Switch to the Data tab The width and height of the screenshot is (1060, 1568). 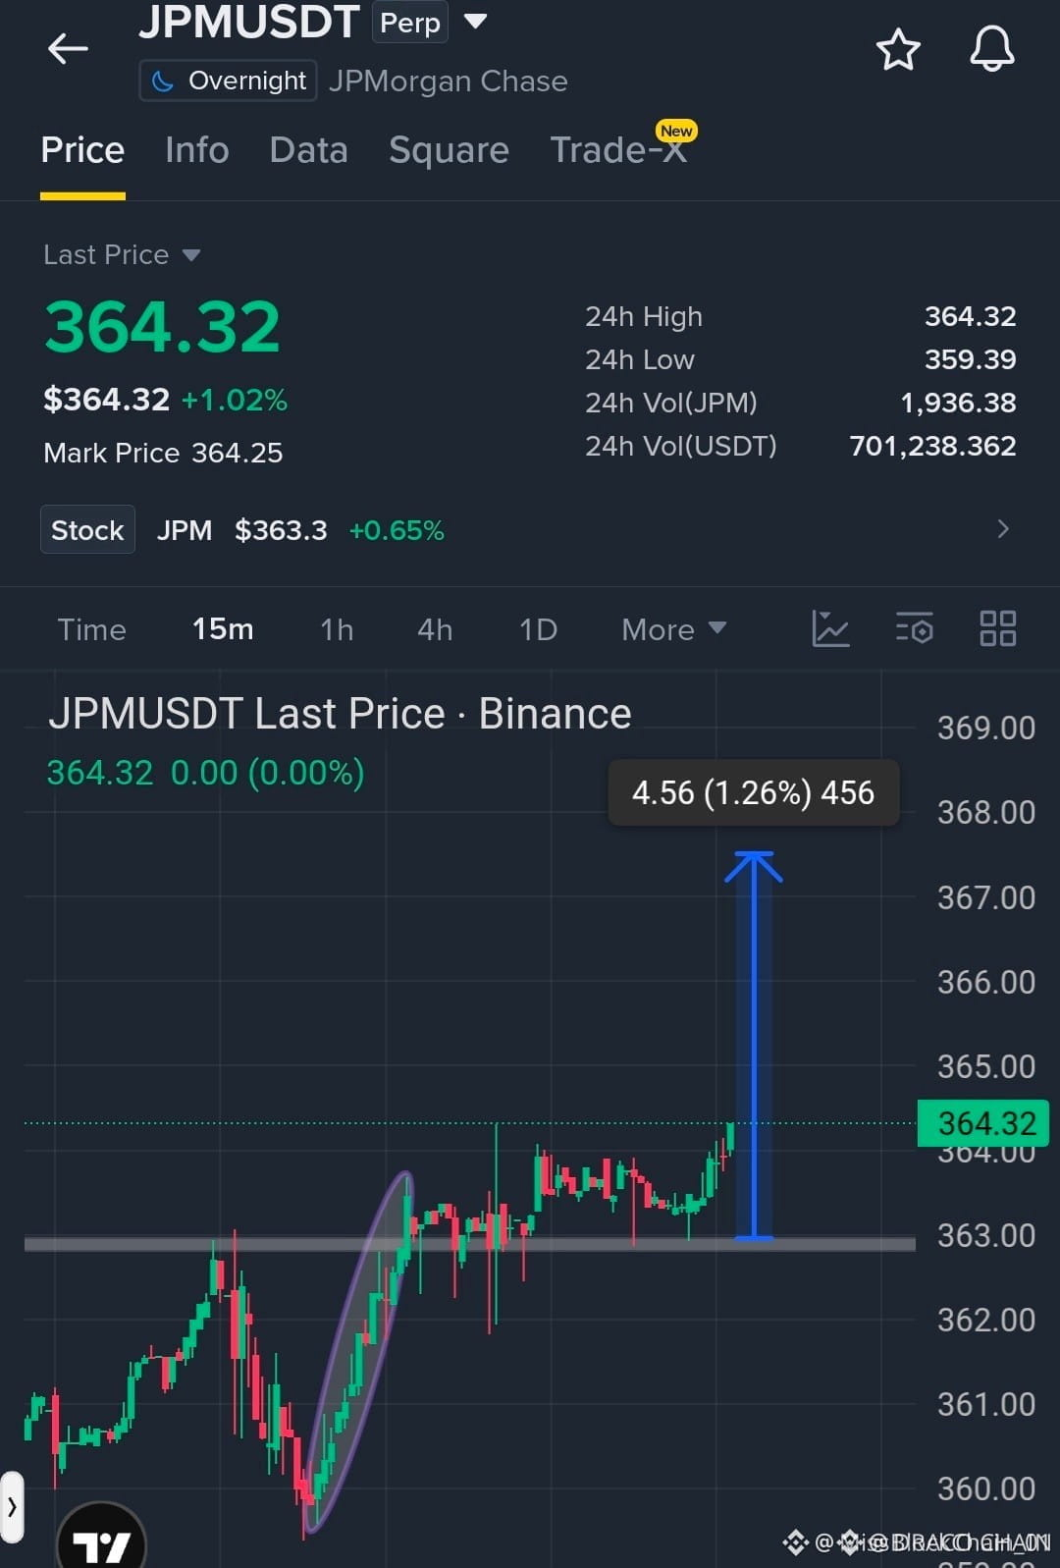309,150
